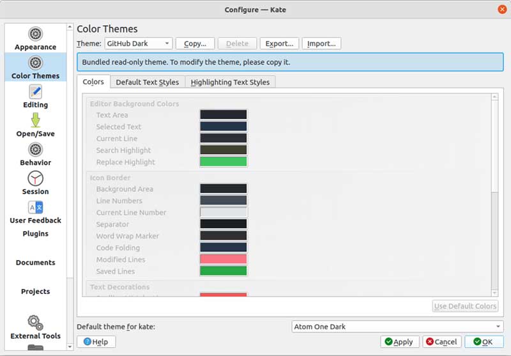
Task: Select the Editing page icon
Action: tap(35, 92)
